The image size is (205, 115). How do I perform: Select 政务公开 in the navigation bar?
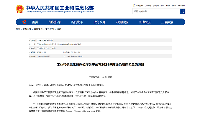coord(100,22)
